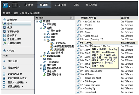Select 所有媒體 in the organizer tree
Screen dimensions: 139x95
tap(51, 25)
